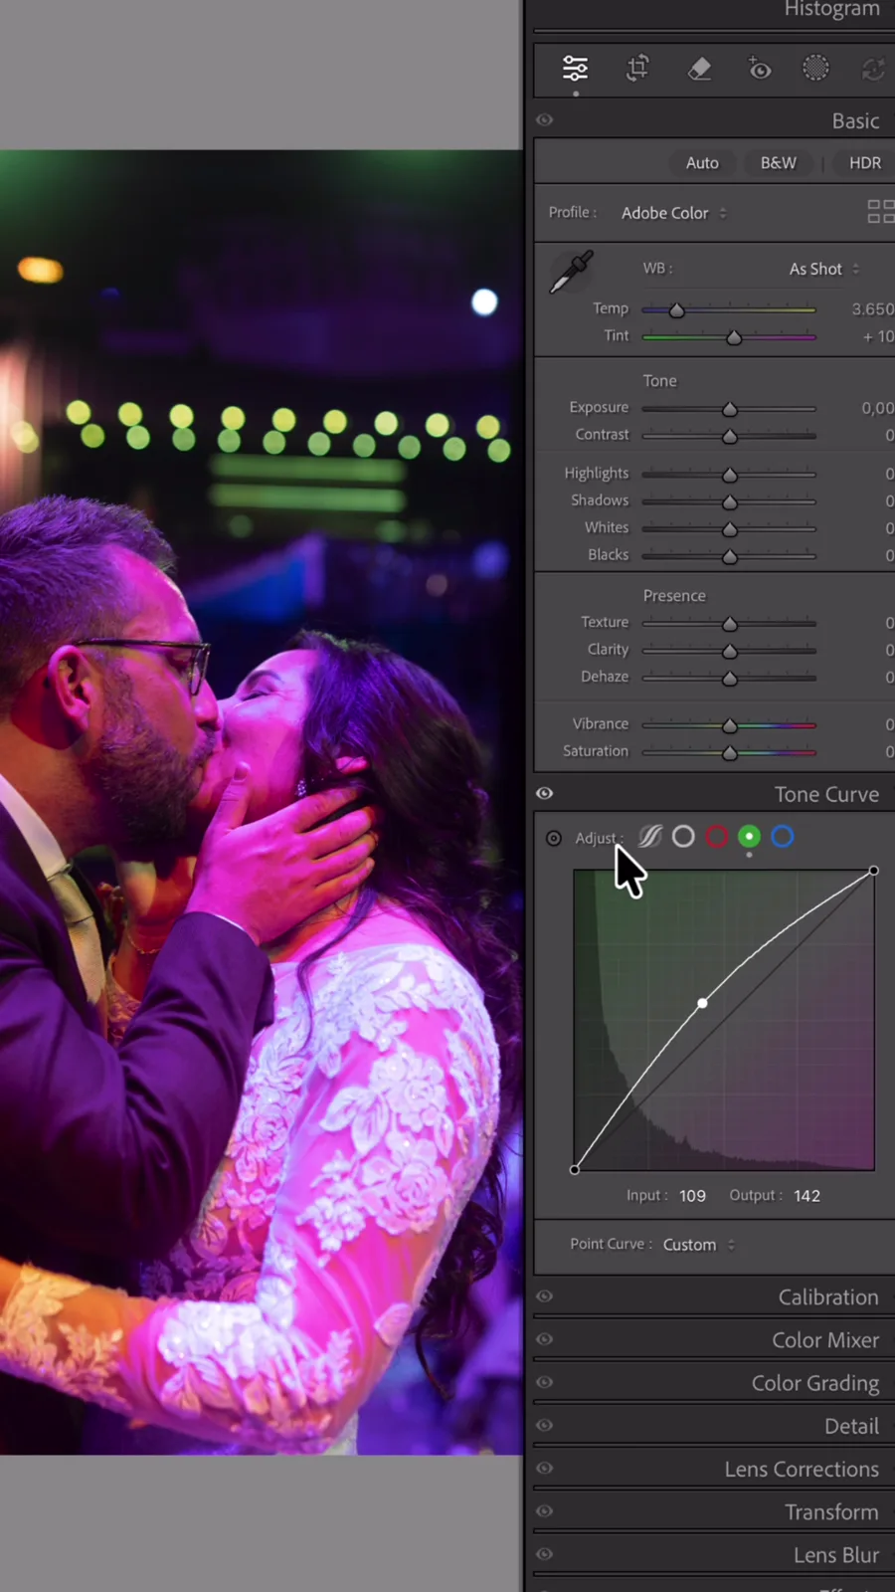Viewport: 895px width, 1592px height.
Task: Collapse the Tone Curve panel header
Action: click(826, 794)
